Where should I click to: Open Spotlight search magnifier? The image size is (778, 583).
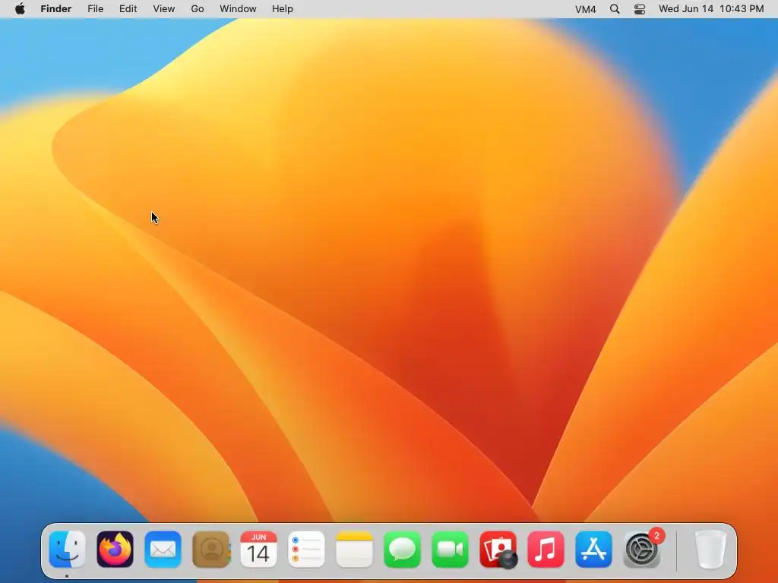614,9
